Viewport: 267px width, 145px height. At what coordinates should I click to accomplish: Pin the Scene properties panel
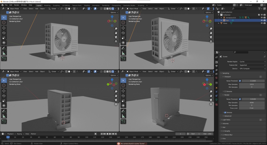(264, 56)
